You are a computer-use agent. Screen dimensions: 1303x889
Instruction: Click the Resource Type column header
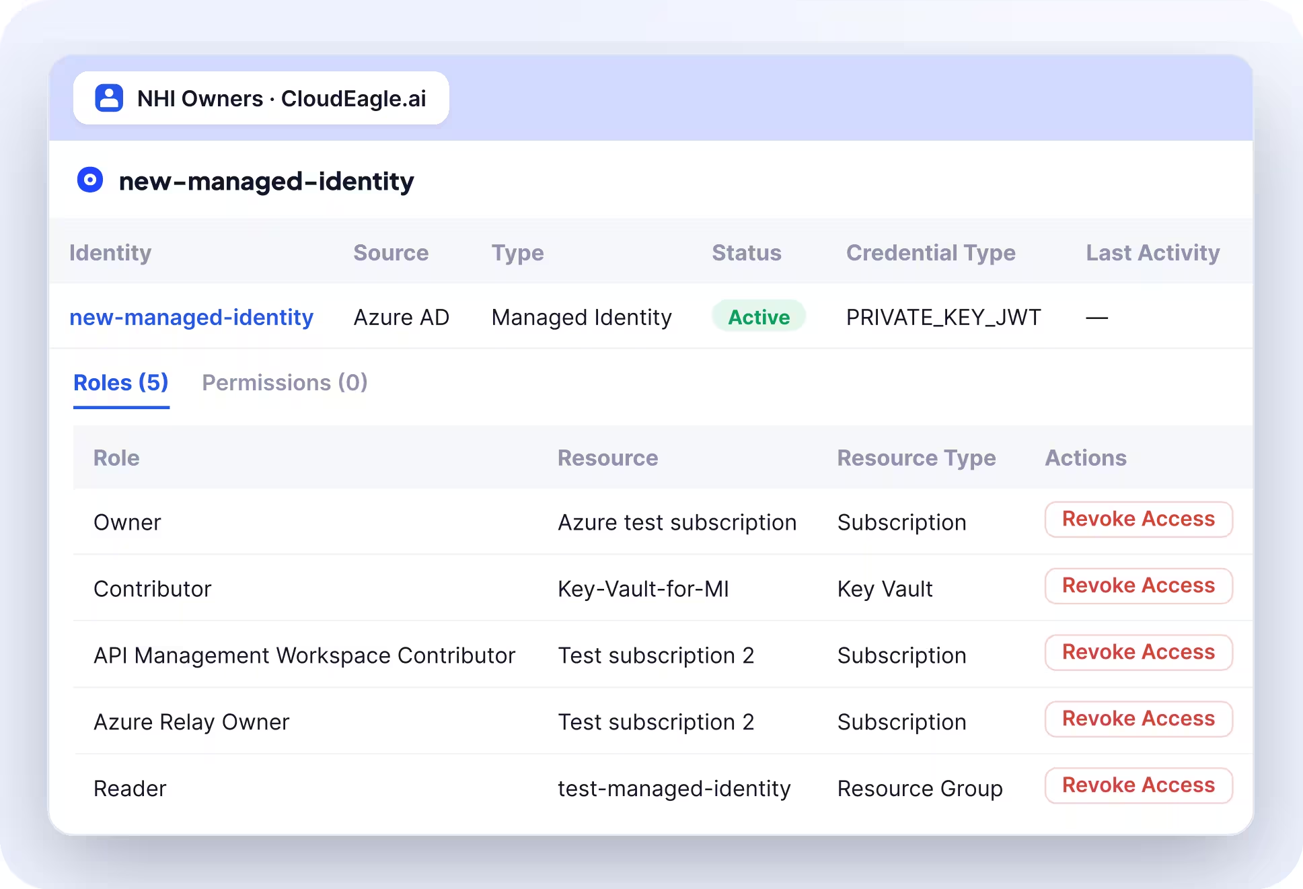(x=917, y=458)
